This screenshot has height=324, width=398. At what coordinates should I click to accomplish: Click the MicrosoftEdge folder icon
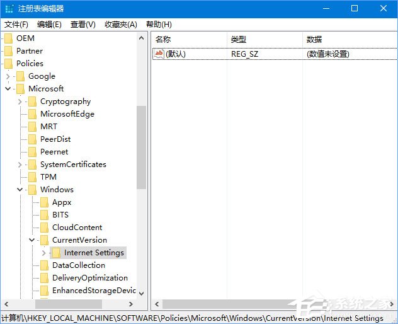(x=32, y=114)
